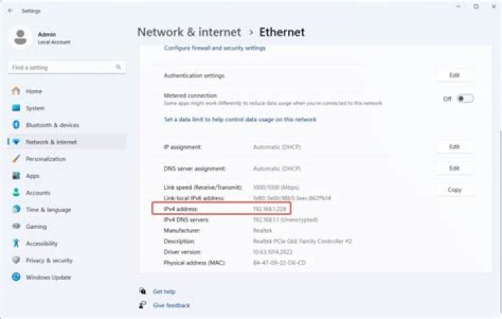Select Privacy & security in sidebar

49,260
